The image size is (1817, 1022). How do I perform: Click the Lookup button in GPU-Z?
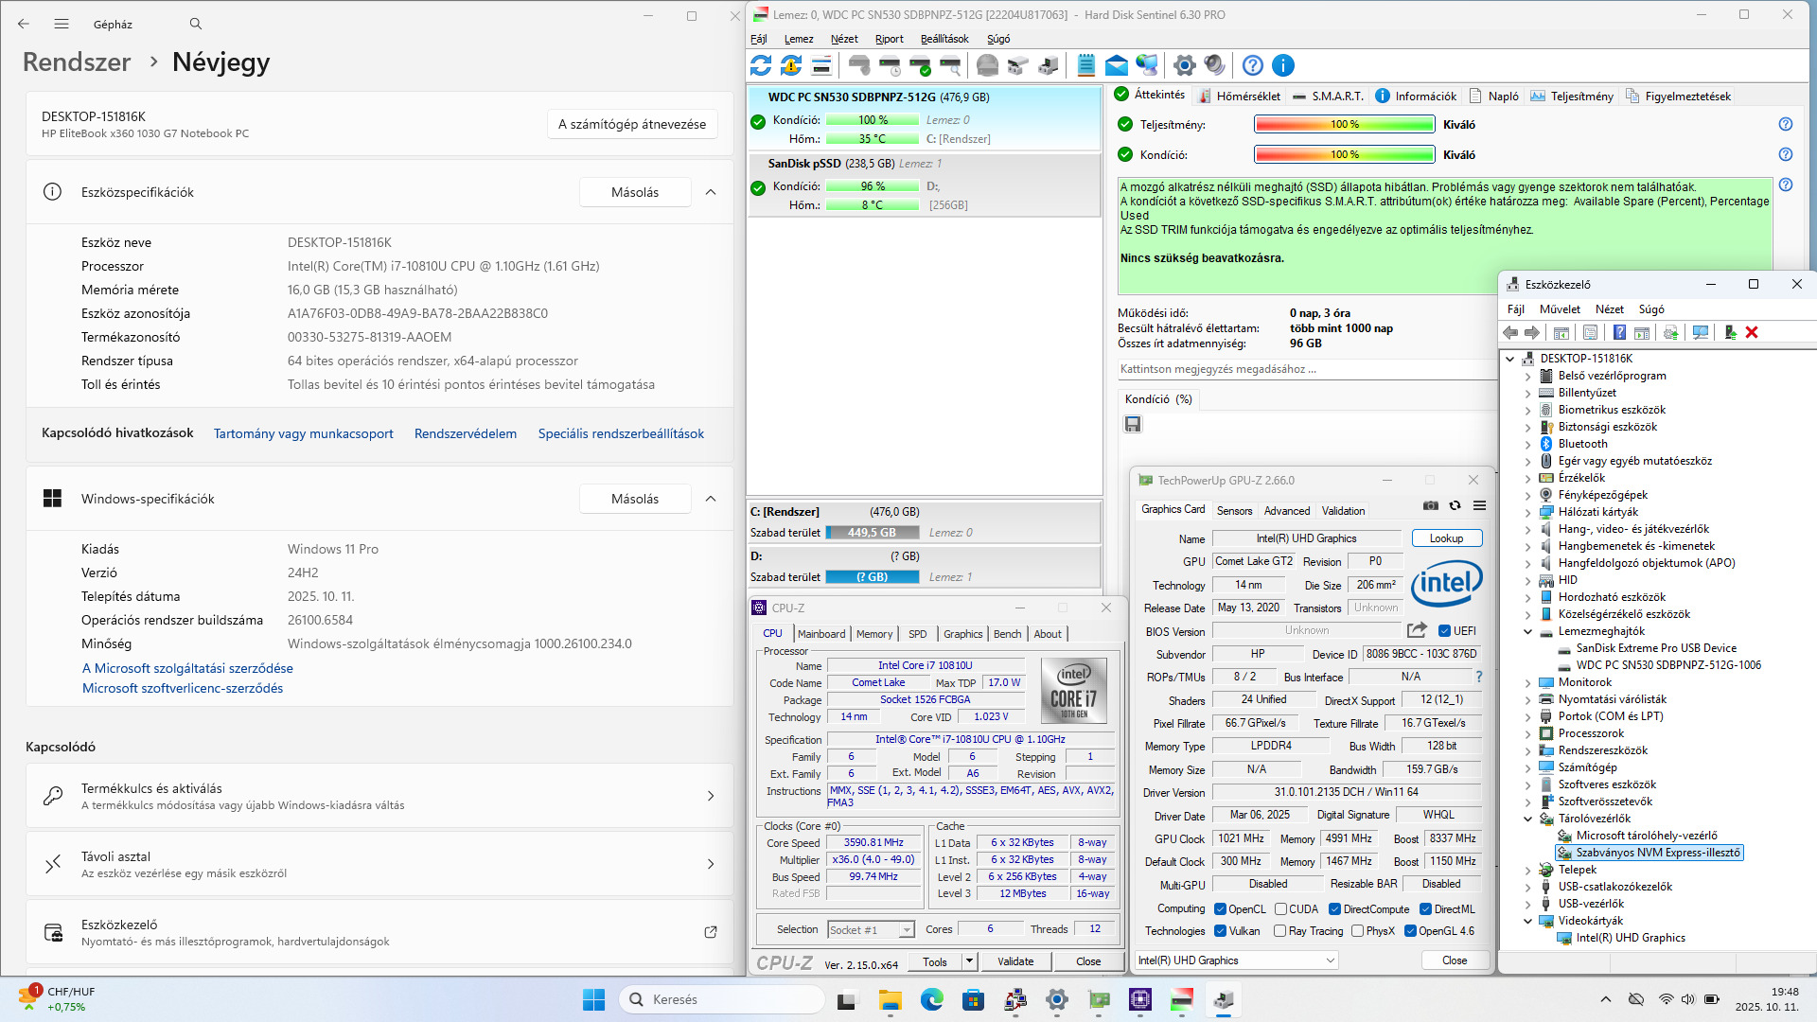click(1446, 538)
